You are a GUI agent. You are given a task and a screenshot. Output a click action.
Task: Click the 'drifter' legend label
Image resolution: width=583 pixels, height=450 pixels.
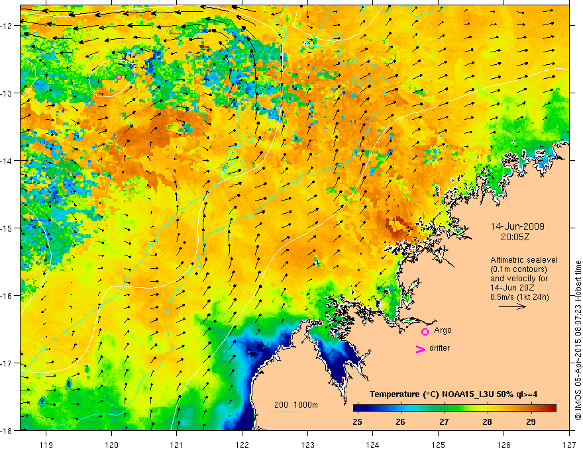(x=439, y=348)
